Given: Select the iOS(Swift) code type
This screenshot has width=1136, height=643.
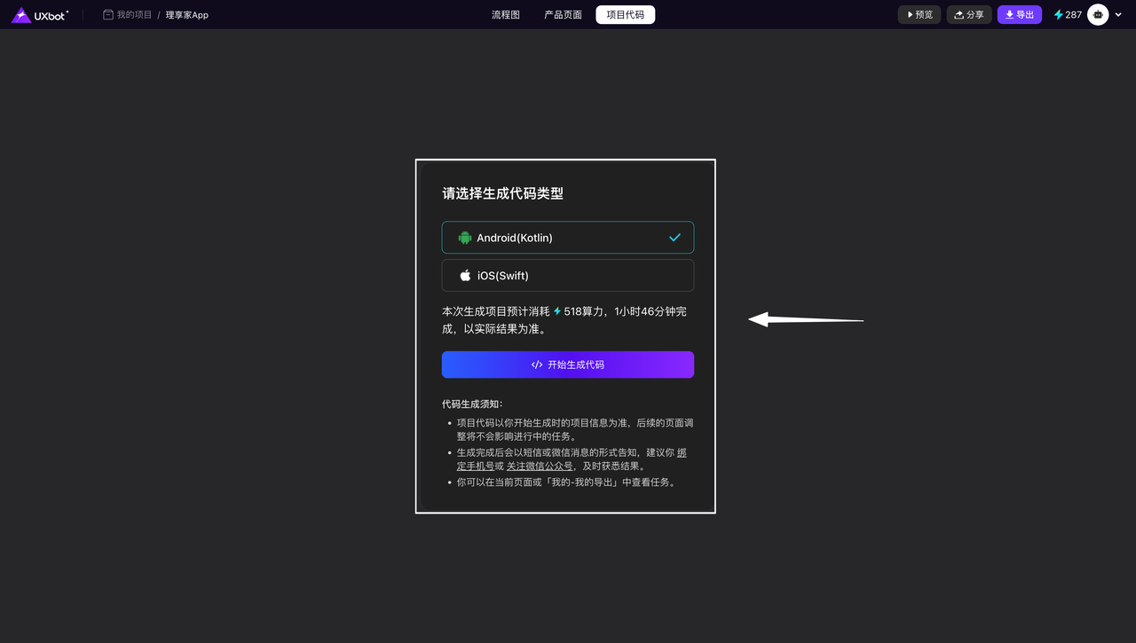Looking at the screenshot, I should point(568,276).
